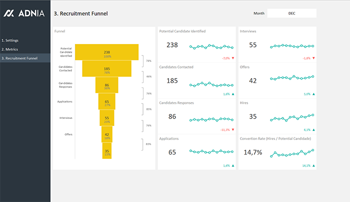Click the ADNIA logo icon
The image size is (350, 202).
8,13
